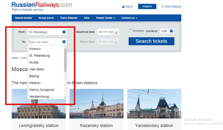223x130 pixels.
Task: Open the Quick Request link
Action: pyautogui.click(x=173, y=6)
